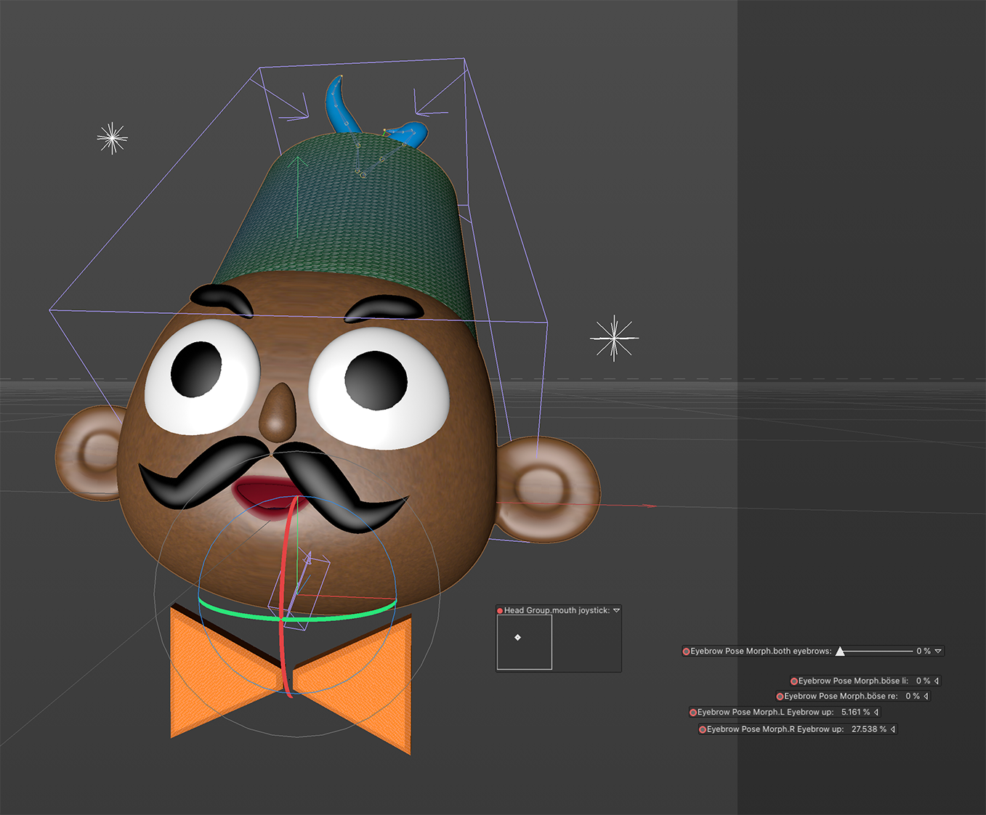
Task: Click the Eyebrow Pose Morph.R Eyebrow up label
Action: coord(775,729)
